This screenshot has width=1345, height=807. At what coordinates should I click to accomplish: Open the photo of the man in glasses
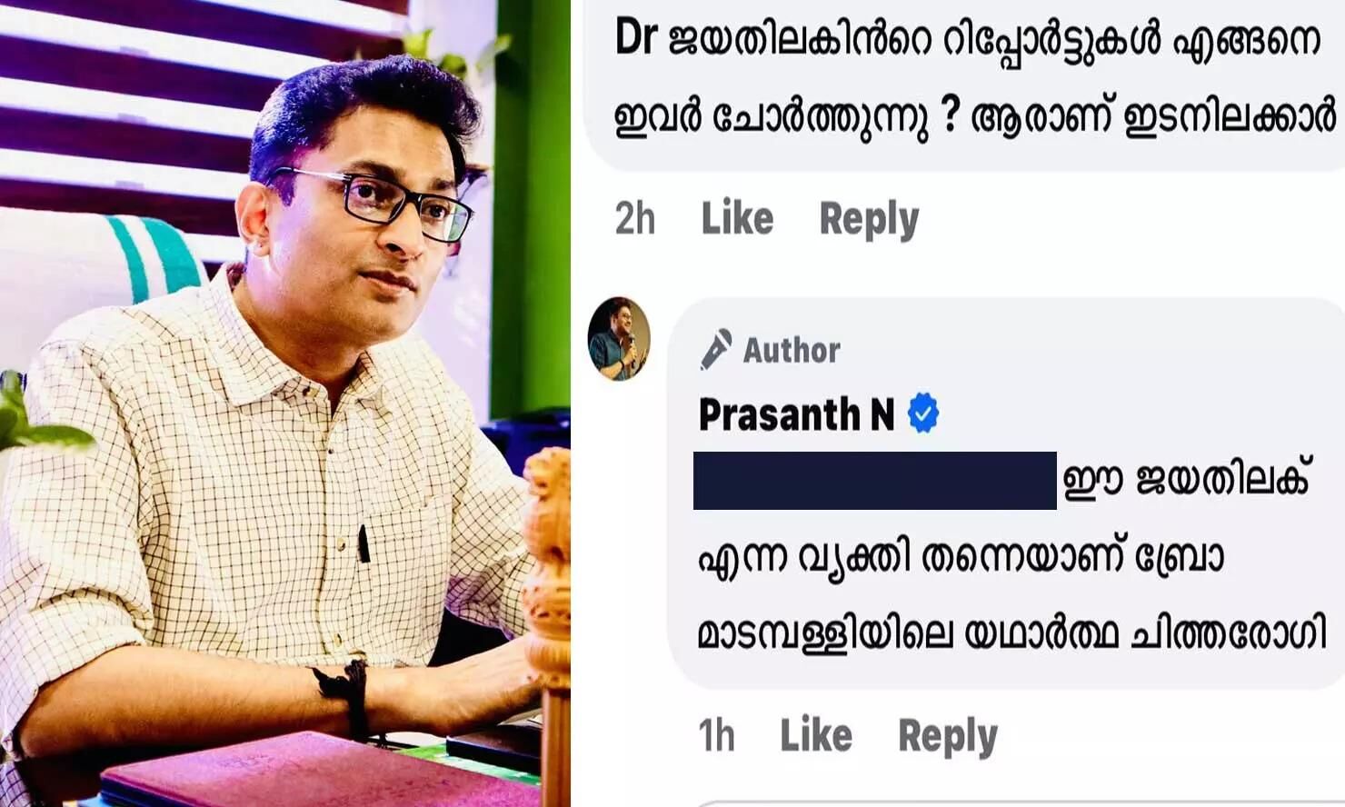(284, 403)
